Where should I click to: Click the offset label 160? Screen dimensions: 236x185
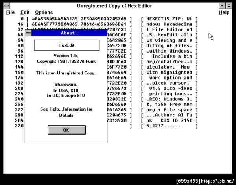(19, 73)
